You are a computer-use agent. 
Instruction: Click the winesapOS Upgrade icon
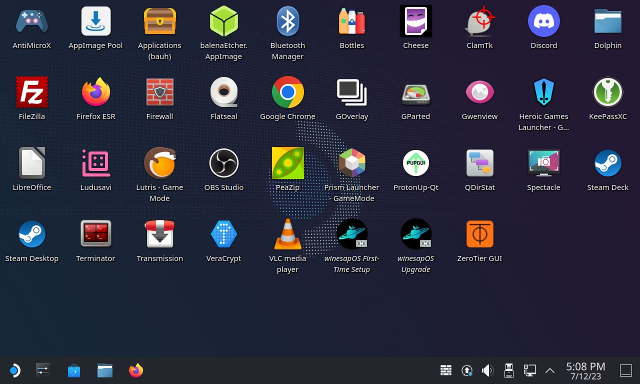click(x=415, y=234)
